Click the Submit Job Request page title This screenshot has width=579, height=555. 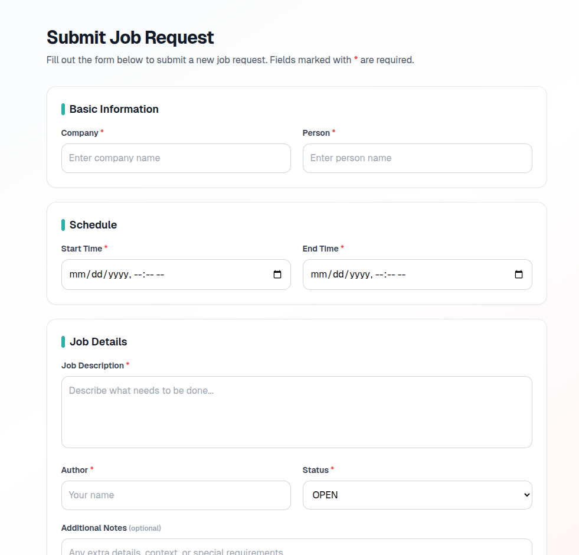(130, 37)
